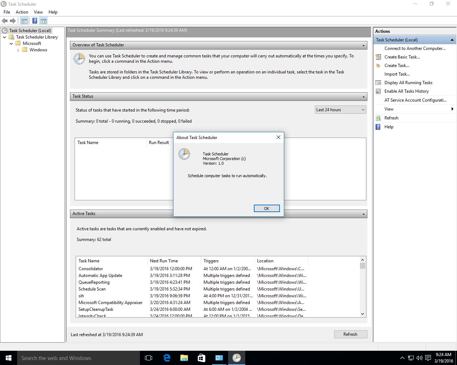The width and height of the screenshot is (457, 365).
Task: Click AT Service Account Configuration
Action: pyautogui.click(x=416, y=100)
